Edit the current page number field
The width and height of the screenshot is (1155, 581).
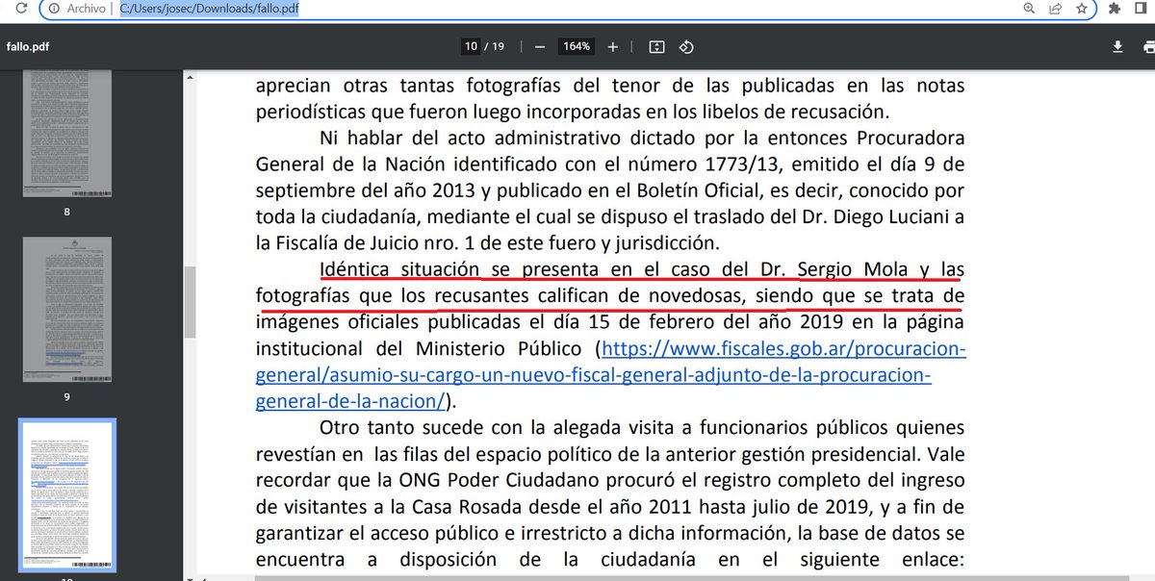(471, 46)
